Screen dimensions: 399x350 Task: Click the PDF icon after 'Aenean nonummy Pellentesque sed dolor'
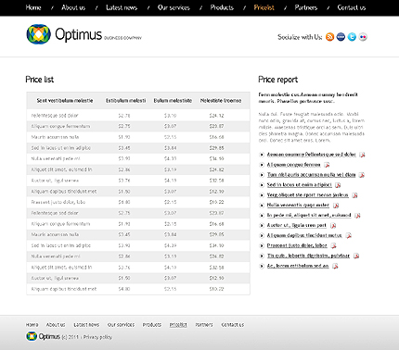click(x=362, y=155)
